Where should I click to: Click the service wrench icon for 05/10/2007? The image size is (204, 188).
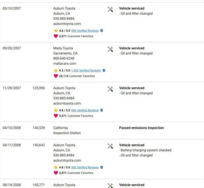pyautogui.click(x=110, y=9)
